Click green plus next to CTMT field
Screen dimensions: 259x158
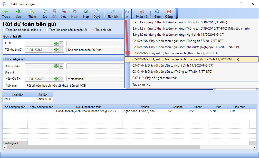56,44
